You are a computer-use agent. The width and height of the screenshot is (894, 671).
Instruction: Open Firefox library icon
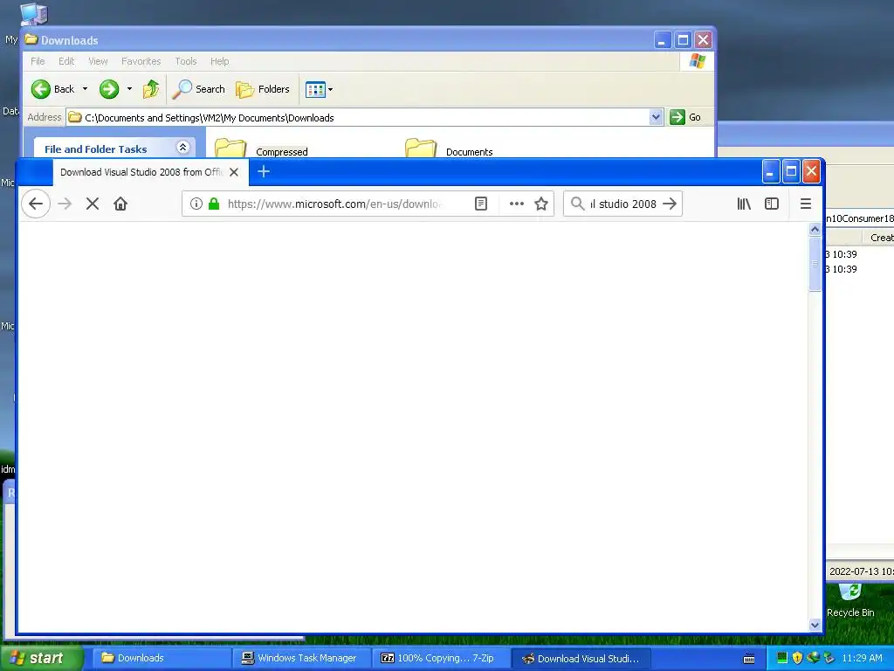pos(744,204)
